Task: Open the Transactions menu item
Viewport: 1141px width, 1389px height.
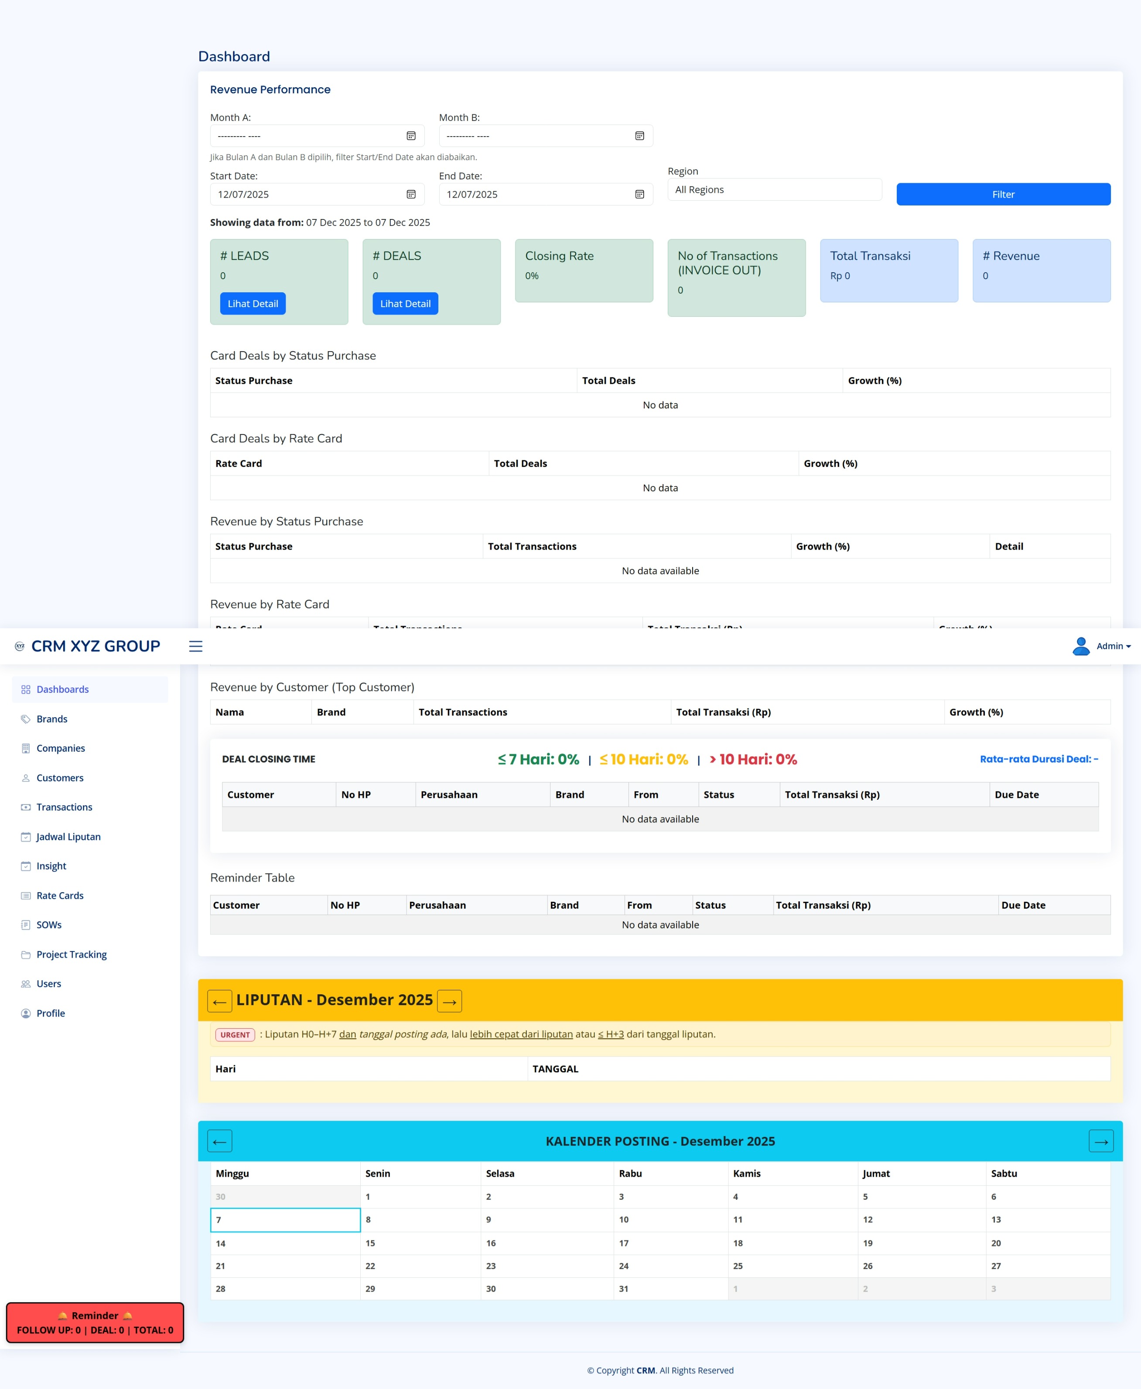Action: point(65,807)
